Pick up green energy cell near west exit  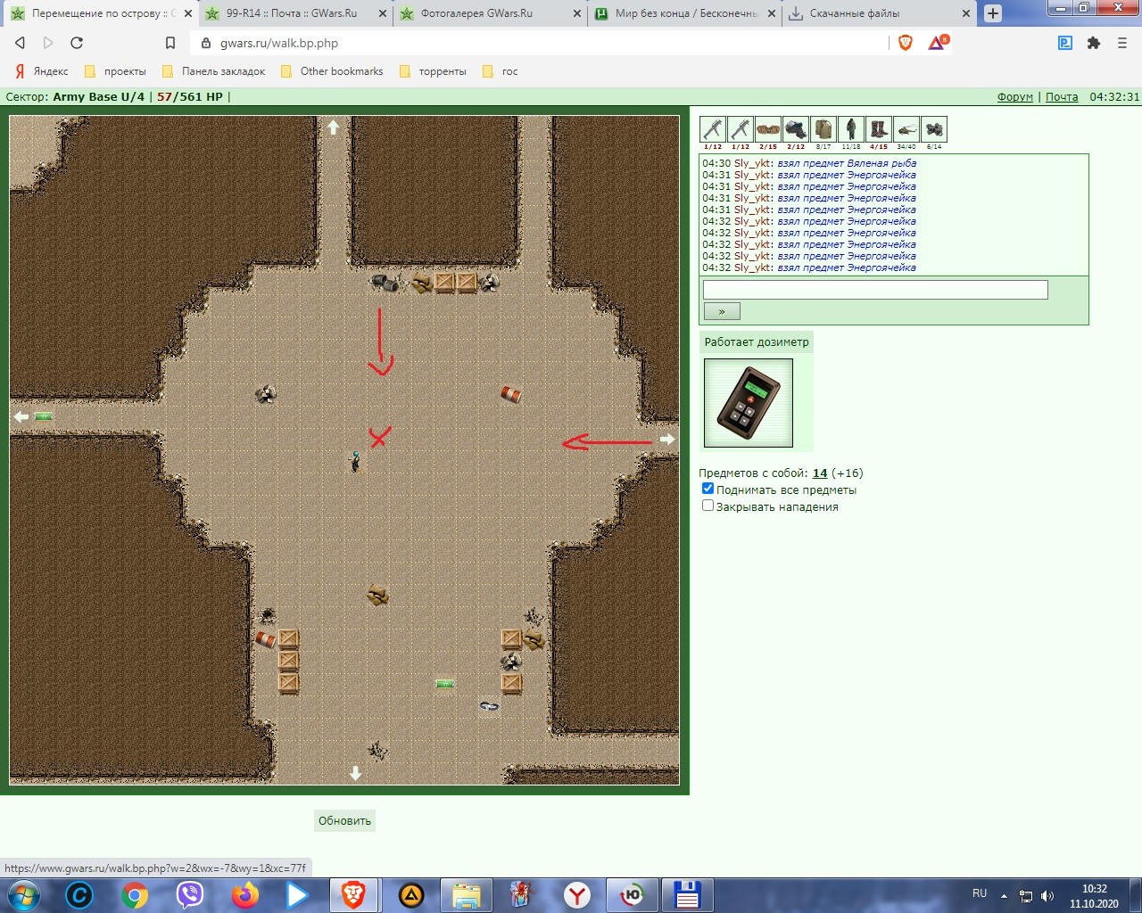point(44,416)
